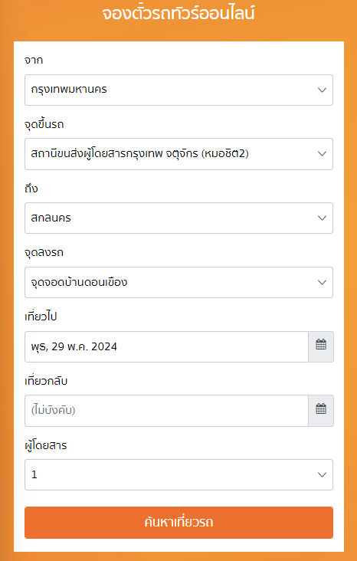Expand the dropdown showing จุดจอดบ้านดอนเขือง
This screenshot has height=561, width=357.
(x=178, y=282)
